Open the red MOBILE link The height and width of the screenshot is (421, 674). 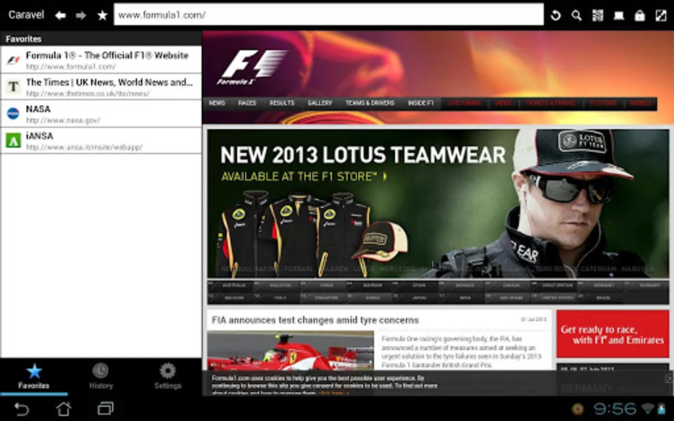pyautogui.click(x=641, y=103)
